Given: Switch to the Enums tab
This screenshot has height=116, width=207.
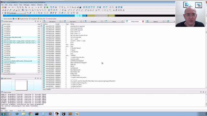Looking at the screenshot, I should click(x=114, y=22).
